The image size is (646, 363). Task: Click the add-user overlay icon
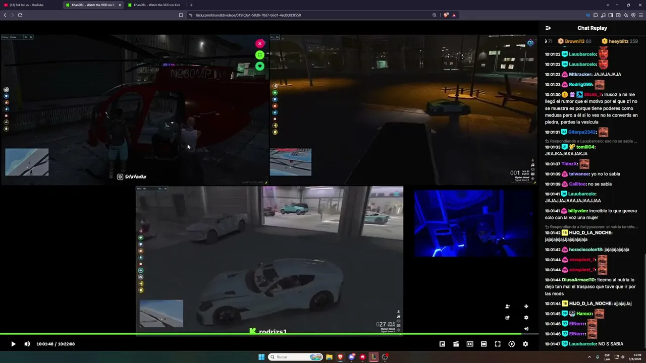click(507, 307)
